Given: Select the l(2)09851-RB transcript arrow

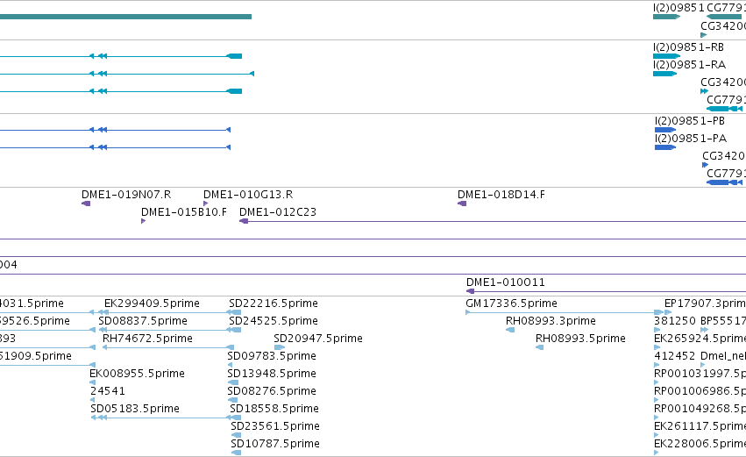Looking at the screenshot, I should point(666,56).
